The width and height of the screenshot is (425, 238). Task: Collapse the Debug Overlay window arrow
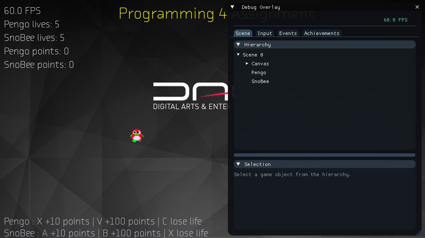coord(232,7)
